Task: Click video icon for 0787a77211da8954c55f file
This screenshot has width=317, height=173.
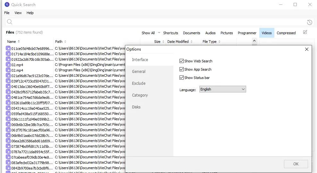Action: [x=8, y=152]
